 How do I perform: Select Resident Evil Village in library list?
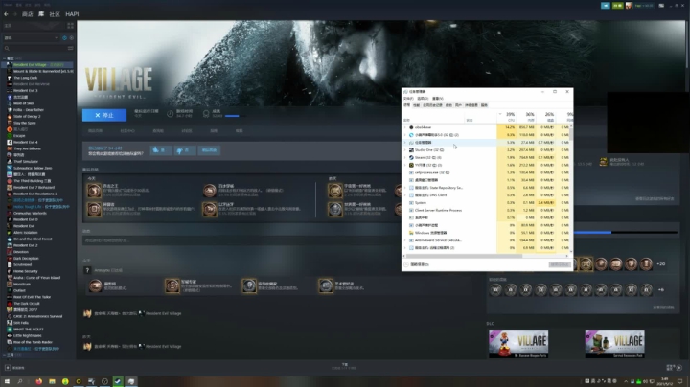37,64
